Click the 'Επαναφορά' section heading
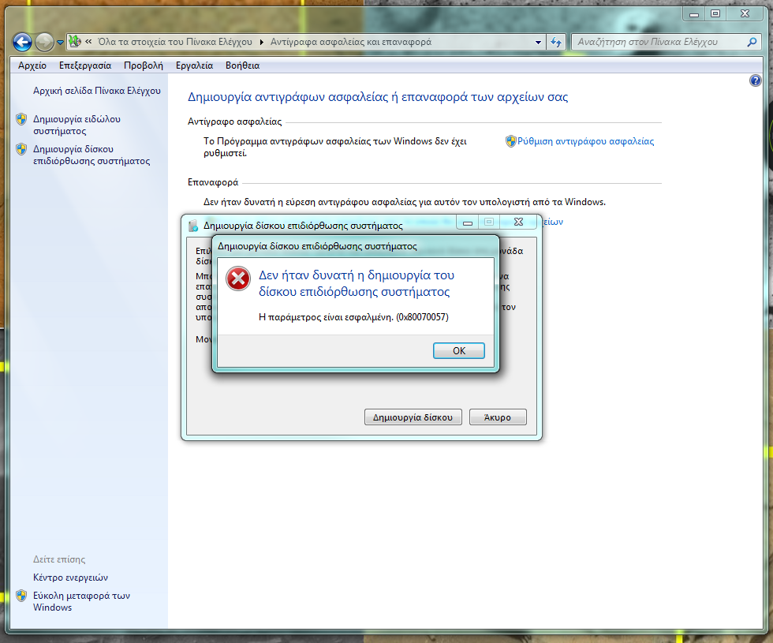The height and width of the screenshot is (643, 773). click(x=213, y=182)
